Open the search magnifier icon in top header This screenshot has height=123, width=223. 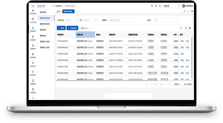pos(152,6)
